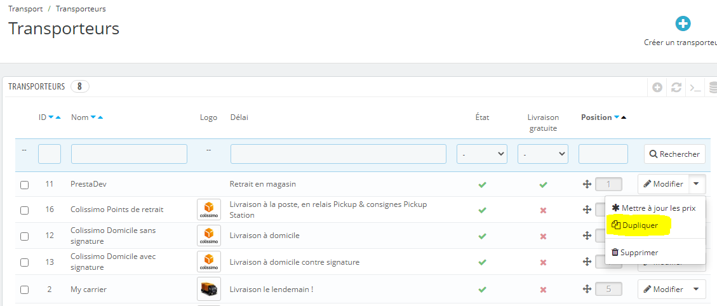Image resolution: width=717 pixels, height=306 pixels.
Task: Tick the My carrier row checkbox
Action: (25, 289)
